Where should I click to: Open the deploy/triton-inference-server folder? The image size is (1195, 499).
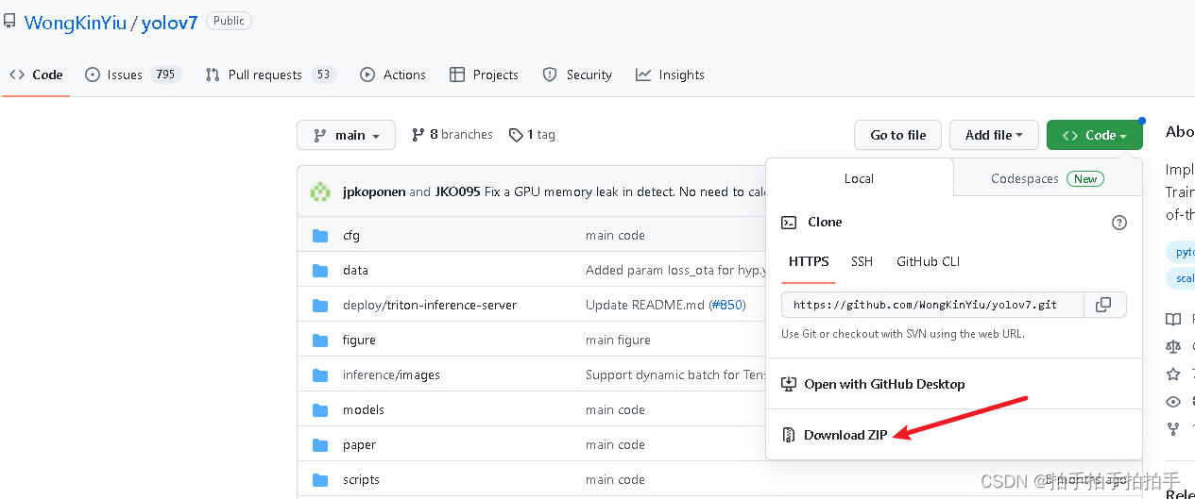pos(430,305)
